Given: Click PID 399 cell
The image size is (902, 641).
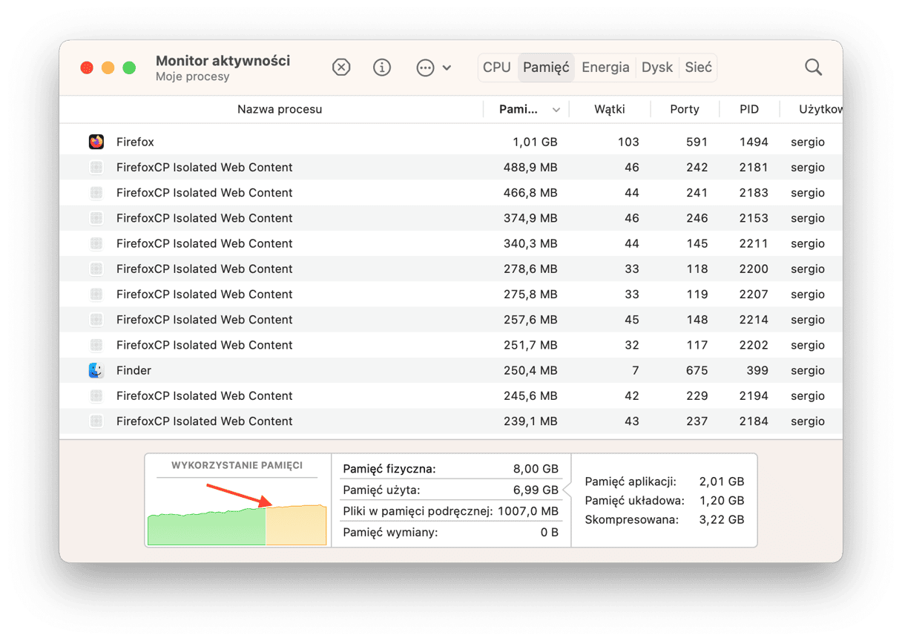Looking at the screenshot, I should tap(759, 370).
